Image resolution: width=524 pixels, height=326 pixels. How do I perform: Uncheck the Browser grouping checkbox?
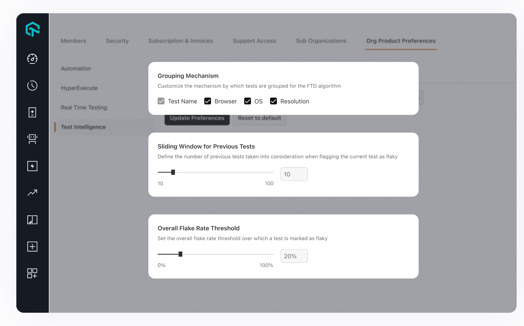point(207,101)
